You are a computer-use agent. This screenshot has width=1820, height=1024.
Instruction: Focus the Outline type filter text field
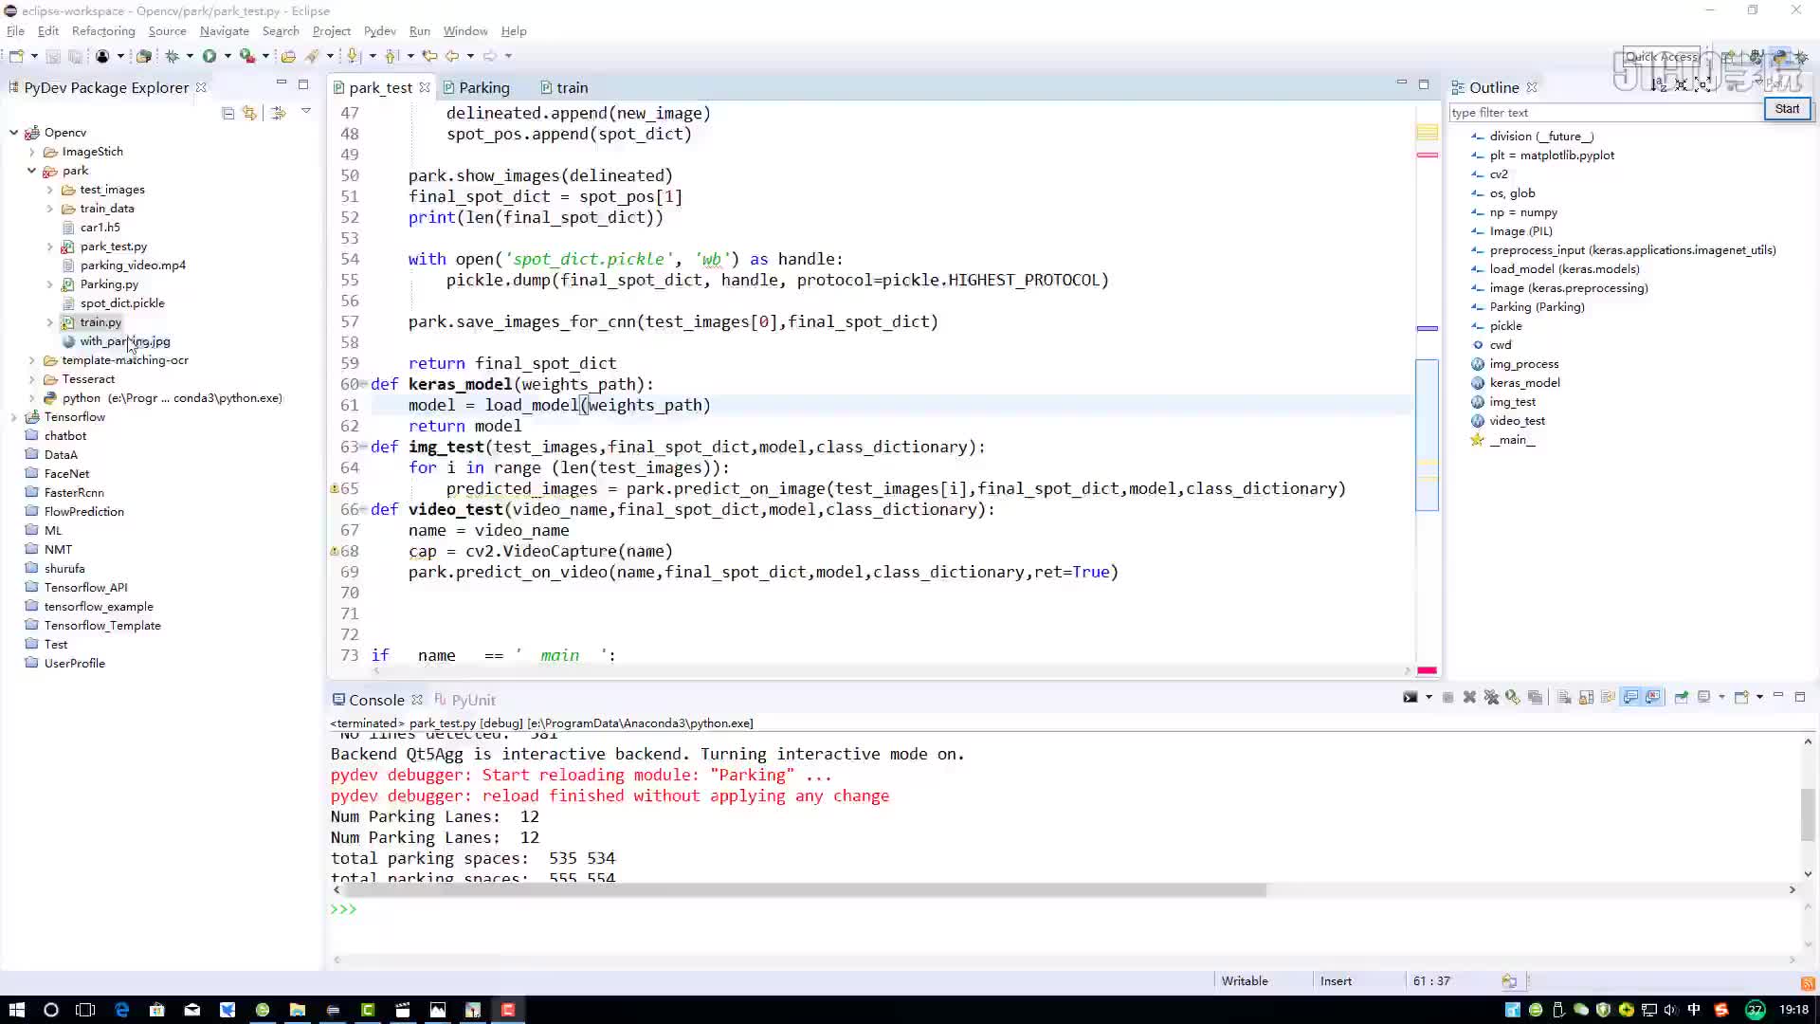click(x=1605, y=112)
